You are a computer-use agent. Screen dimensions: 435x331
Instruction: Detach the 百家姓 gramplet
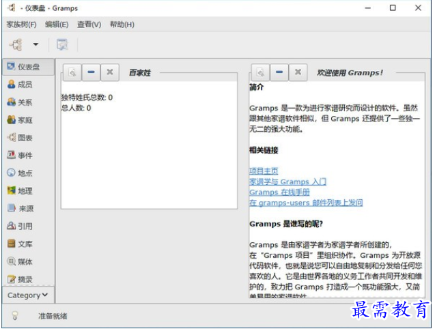coord(72,72)
